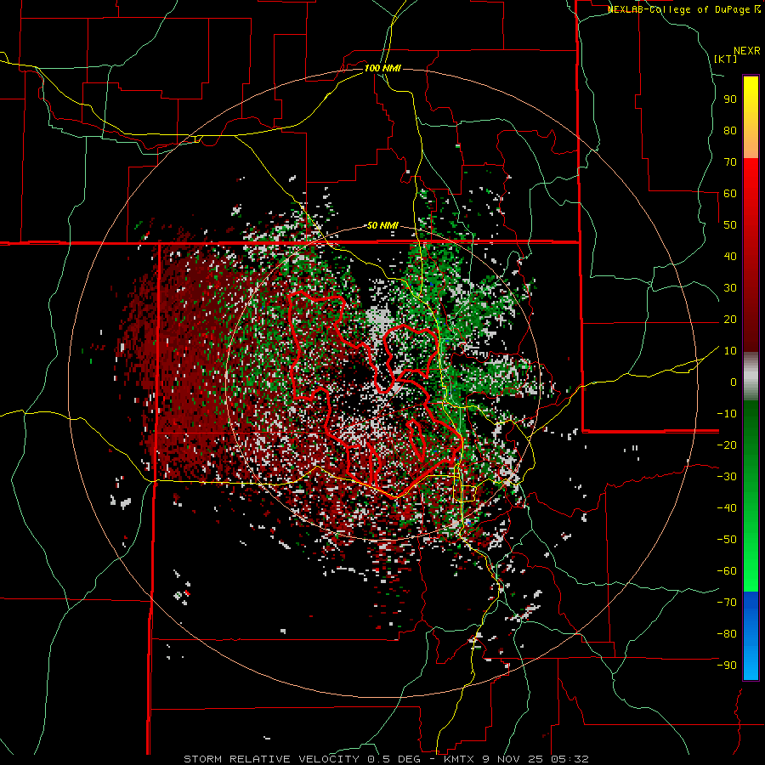This screenshot has width=765, height=765.
Task: Click the 50 NMI range ring label
Action: click(382, 225)
